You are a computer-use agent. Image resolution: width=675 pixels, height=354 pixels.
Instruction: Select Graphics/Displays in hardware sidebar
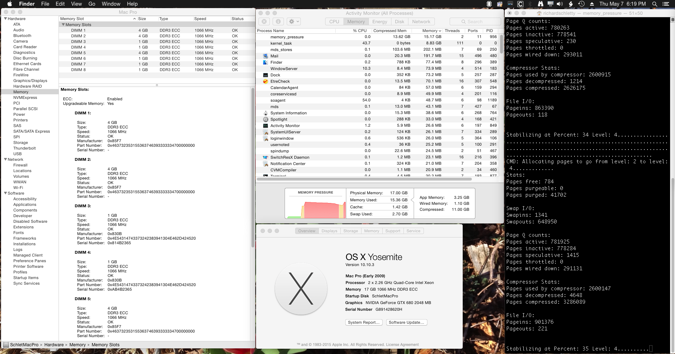pos(30,81)
